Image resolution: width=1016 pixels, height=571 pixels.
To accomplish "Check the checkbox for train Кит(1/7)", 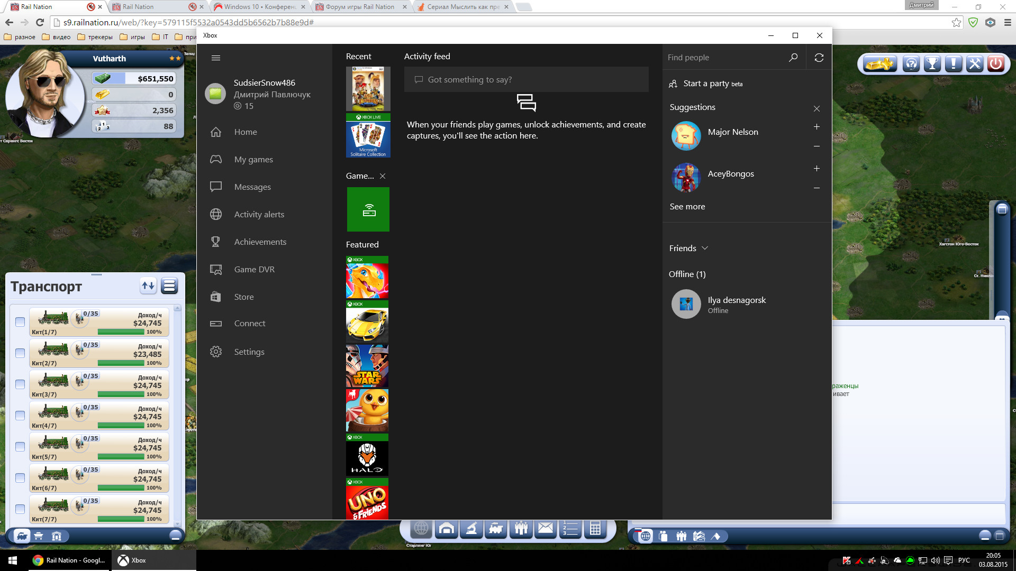I will point(20,322).
